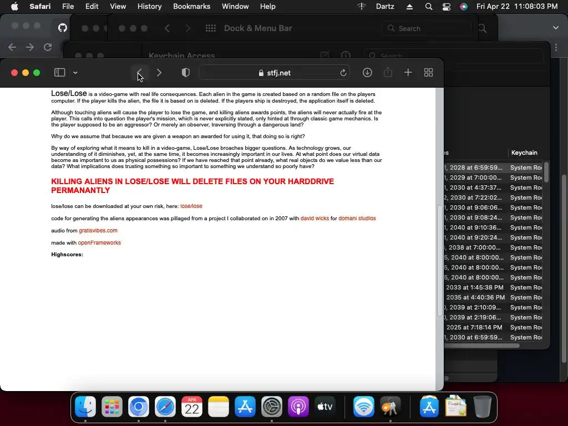Go forward in Safari toolbar
The width and height of the screenshot is (568, 426).
(159, 73)
